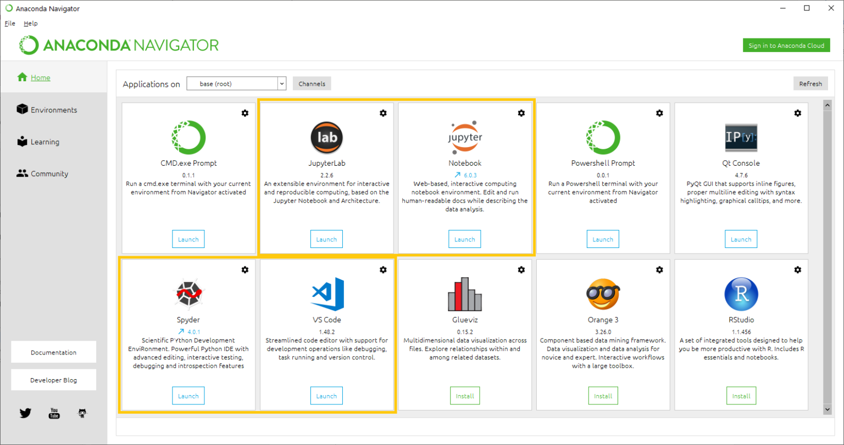Click the Jupyter Notebook logo icon
Image resolution: width=844 pixels, height=445 pixels.
[465, 137]
